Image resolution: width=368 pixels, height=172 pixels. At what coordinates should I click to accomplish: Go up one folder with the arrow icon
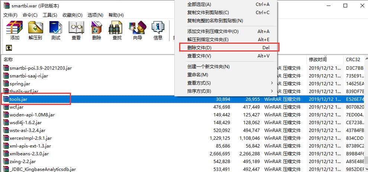[9, 48]
